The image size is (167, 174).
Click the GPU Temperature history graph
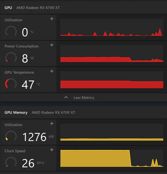(112, 80)
